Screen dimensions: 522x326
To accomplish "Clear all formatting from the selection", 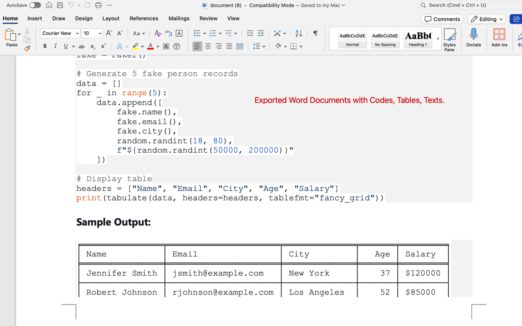I will tap(157, 33).
